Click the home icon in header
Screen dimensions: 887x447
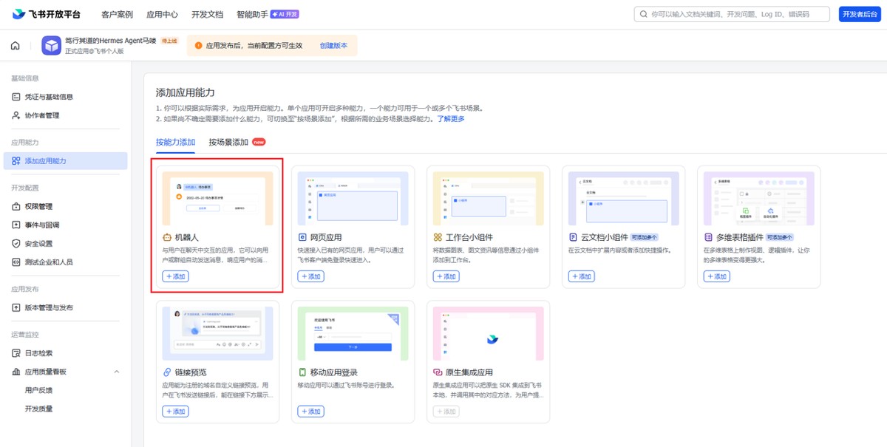pos(15,46)
